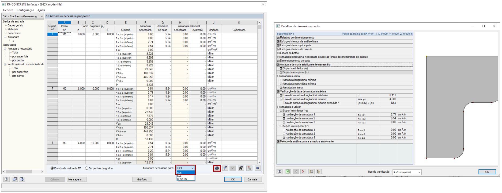This screenshot has width=502, height=193.
Task: Expand 'Relatório de dimensionamento' row
Action: click(x=278, y=38)
